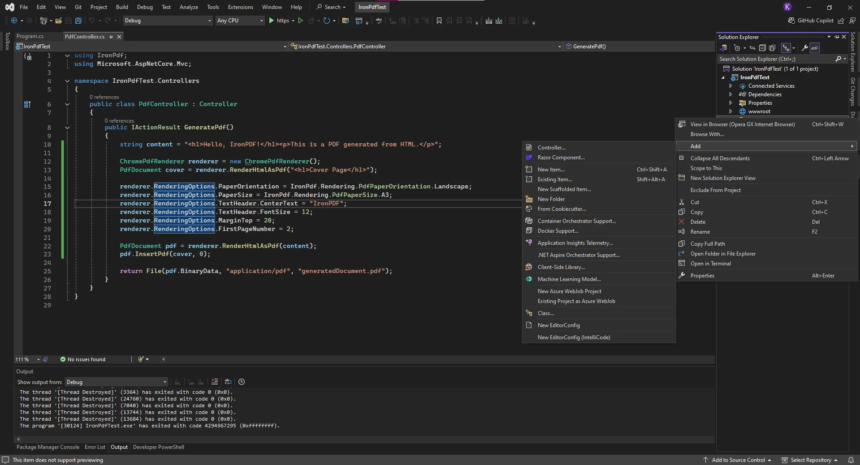
Task: Select Controller... from the Add submenu
Action: click(599, 148)
